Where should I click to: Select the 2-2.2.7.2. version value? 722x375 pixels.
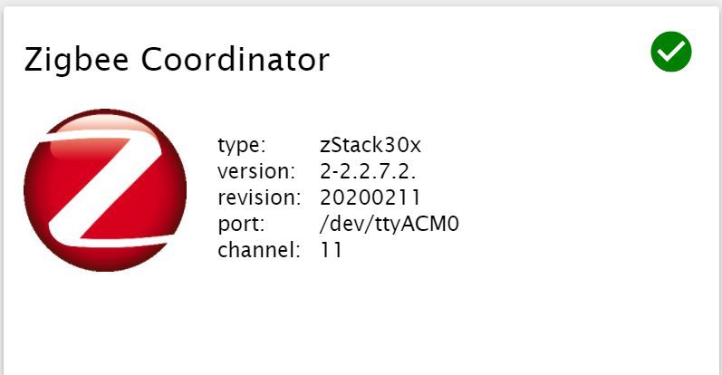(368, 171)
